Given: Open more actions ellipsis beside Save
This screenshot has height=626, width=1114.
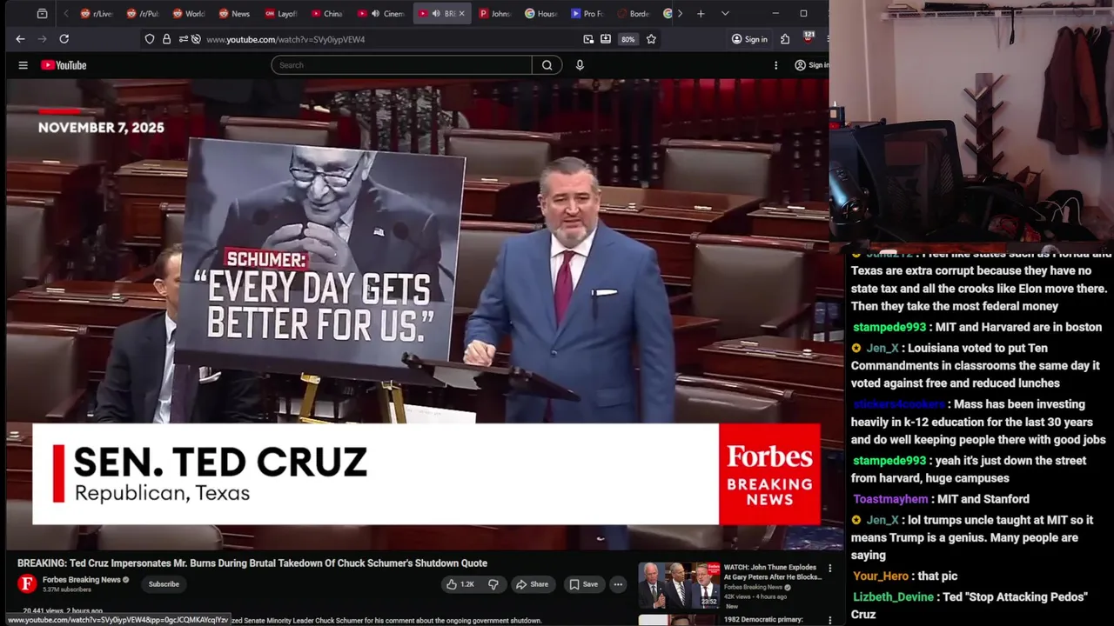Looking at the screenshot, I should point(618,584).
